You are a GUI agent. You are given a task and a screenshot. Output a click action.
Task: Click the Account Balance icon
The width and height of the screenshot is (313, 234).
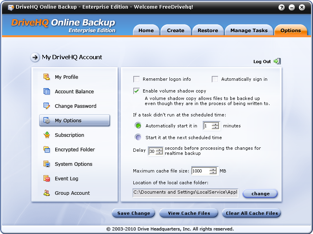pos(47,91)
